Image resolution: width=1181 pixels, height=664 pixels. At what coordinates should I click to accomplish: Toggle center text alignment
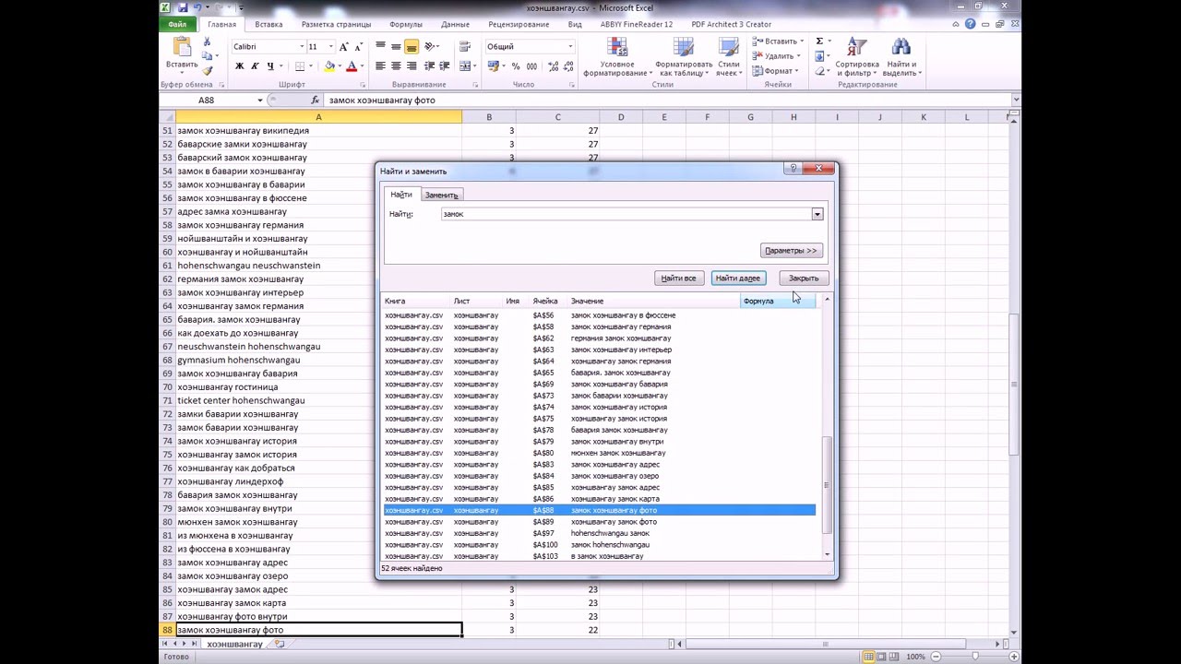(396, 66)
